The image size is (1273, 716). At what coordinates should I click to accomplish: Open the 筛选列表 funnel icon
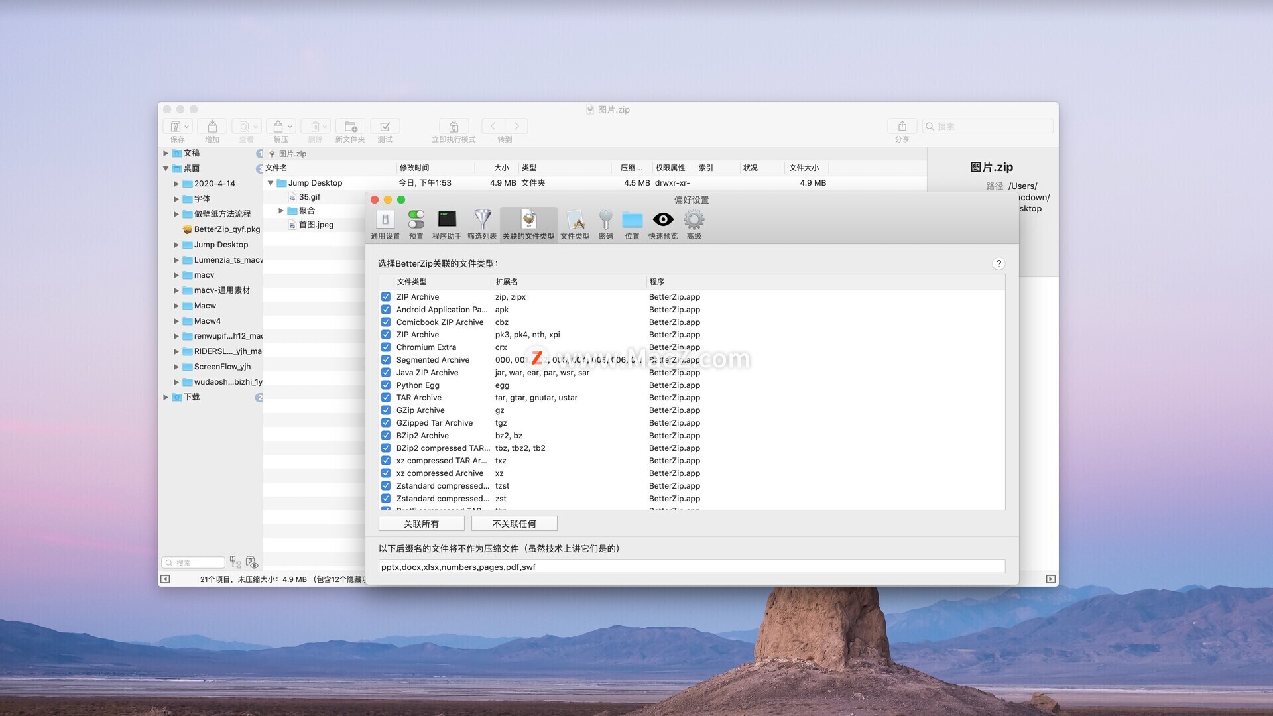tap(482, 225)
